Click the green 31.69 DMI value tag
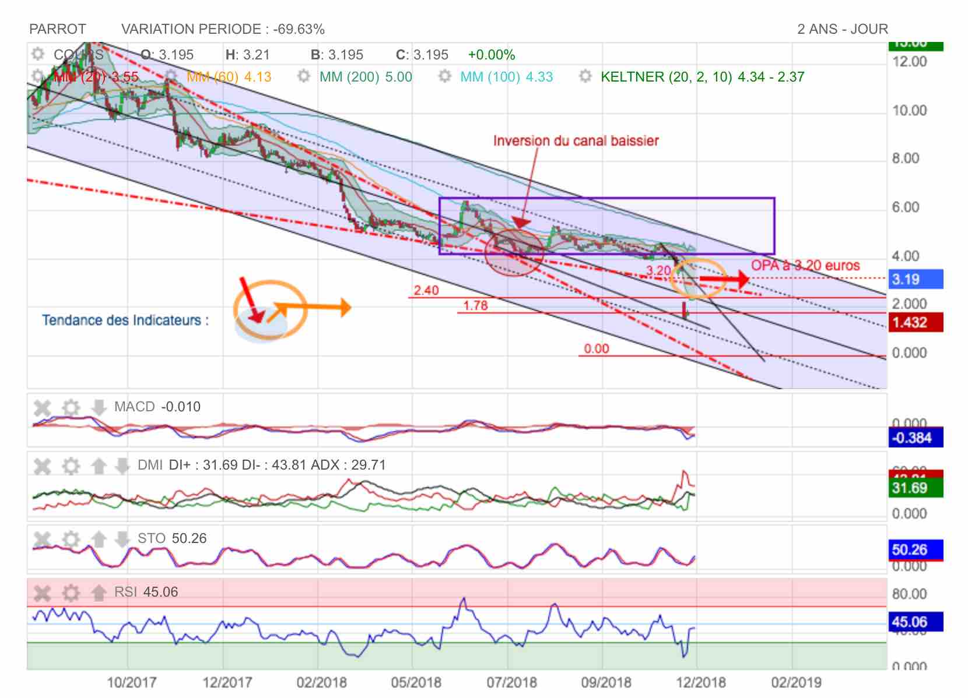 coord(915,488)
